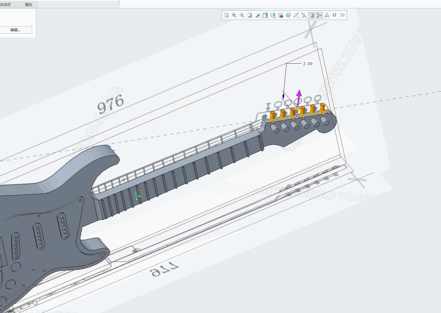Switch to the 属性 tab

coord(29,4)
